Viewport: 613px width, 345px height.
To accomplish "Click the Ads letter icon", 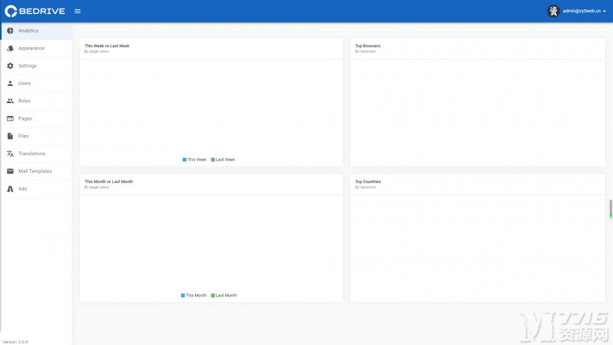I will coord(10,188).
